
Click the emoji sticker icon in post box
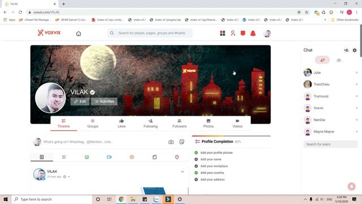(182, 142)
